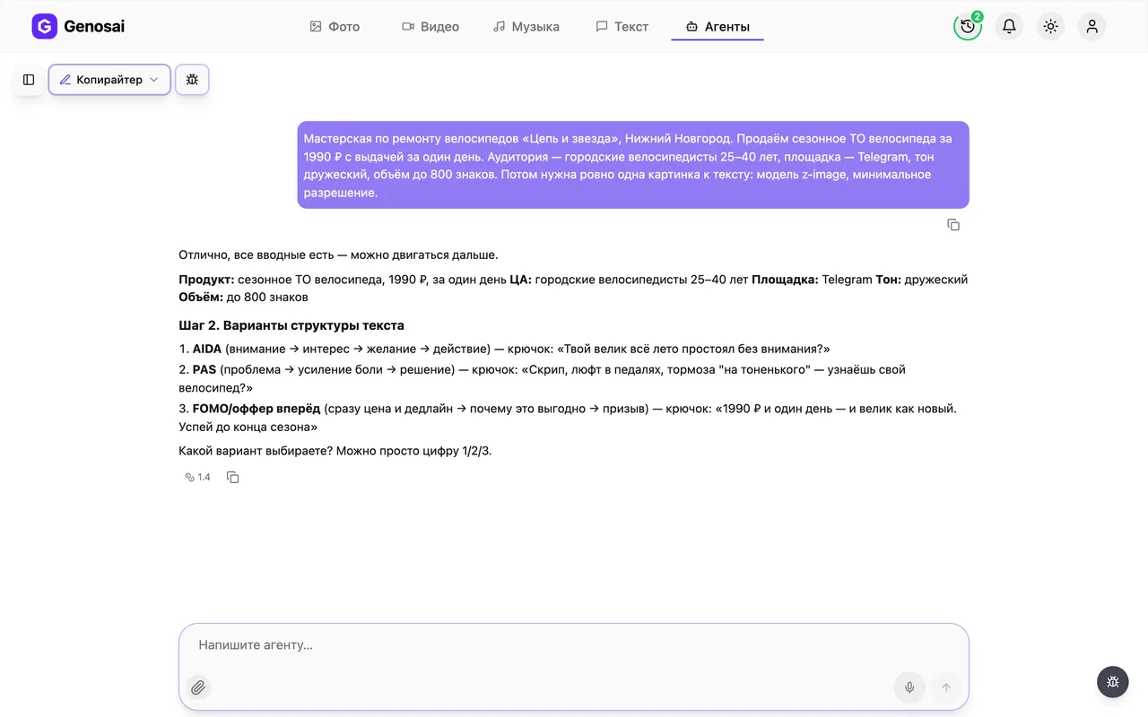Start voice input with the microphone
Image resolution: width=1148 pixels, height=717 pixels.
(909, 687)
